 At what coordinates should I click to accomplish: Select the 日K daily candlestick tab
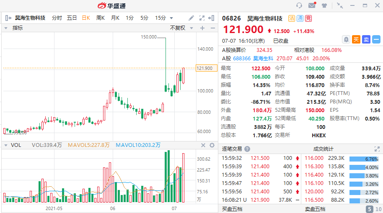[x=86, y=18]
